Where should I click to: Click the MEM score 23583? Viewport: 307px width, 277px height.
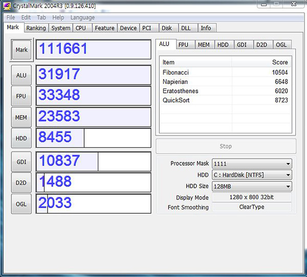[94, 117]
